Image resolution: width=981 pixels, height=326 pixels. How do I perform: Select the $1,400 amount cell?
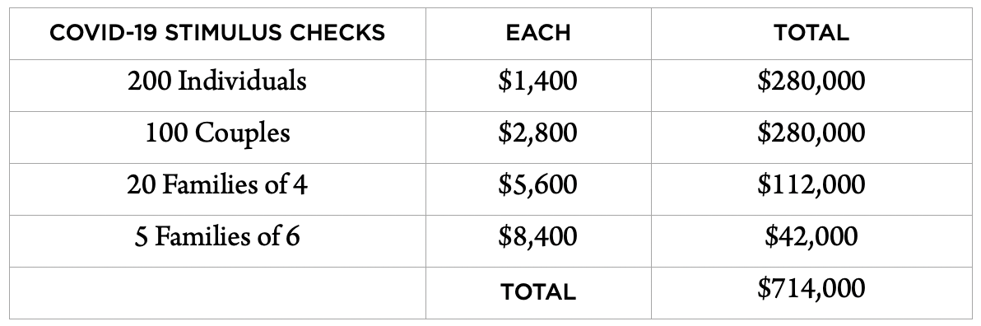539,86
